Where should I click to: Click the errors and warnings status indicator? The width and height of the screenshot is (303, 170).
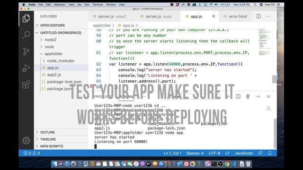click(x=32, y=153)
